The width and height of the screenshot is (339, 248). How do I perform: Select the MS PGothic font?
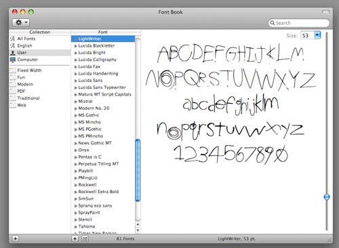point(90,129)
